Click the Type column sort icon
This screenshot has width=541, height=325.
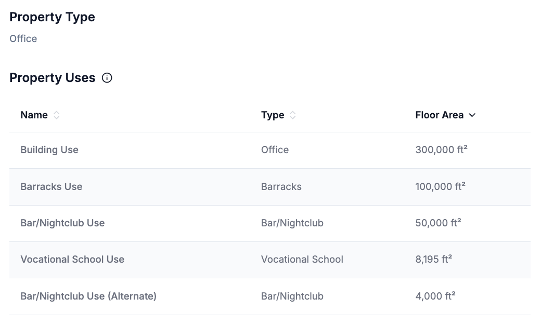293,115
